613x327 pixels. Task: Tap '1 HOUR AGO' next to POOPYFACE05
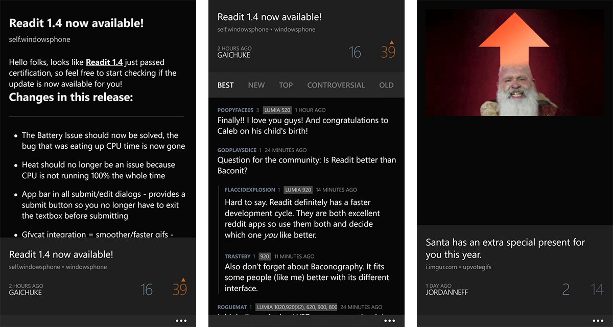coord(310,110)
